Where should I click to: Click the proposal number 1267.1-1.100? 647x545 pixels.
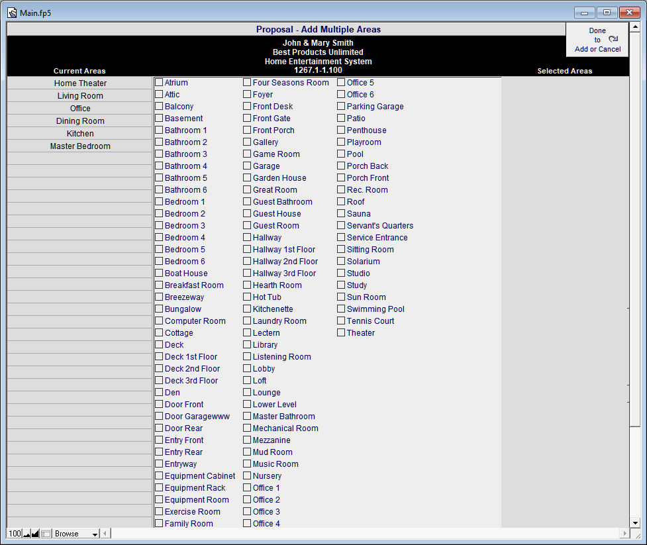318,70
